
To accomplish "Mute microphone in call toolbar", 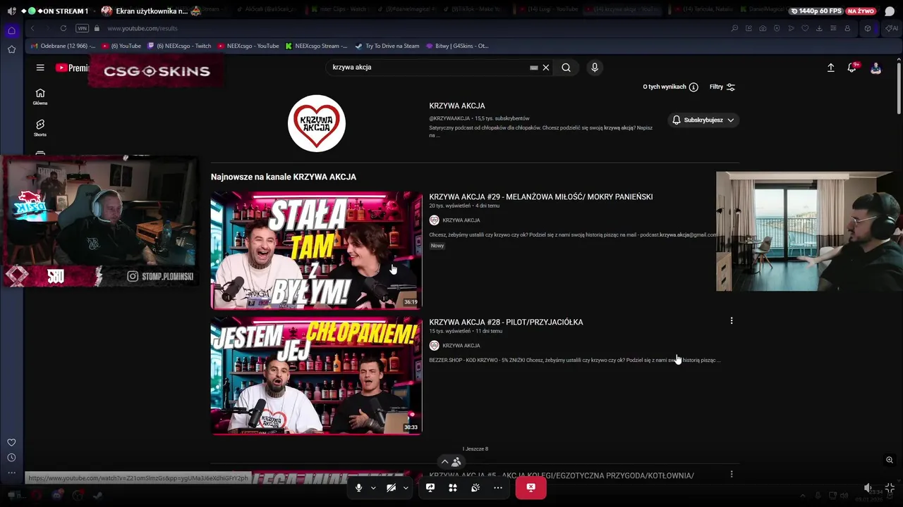I will point(358,487).
